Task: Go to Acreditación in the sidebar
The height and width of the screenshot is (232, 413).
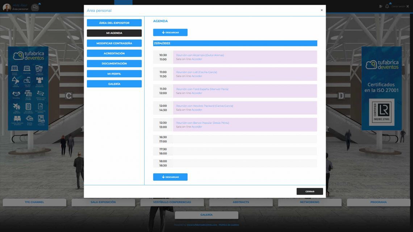Action: pyautogui.click(x=114, y=53)
